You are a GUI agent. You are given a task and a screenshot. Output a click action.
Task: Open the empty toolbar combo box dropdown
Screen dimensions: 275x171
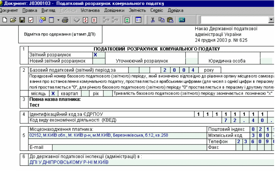pyautogui.click(x=271, y=20)
